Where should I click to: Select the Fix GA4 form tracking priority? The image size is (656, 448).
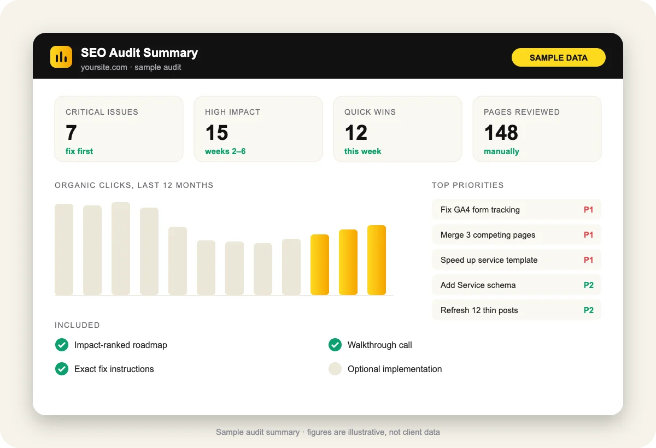tap(517, 210)
